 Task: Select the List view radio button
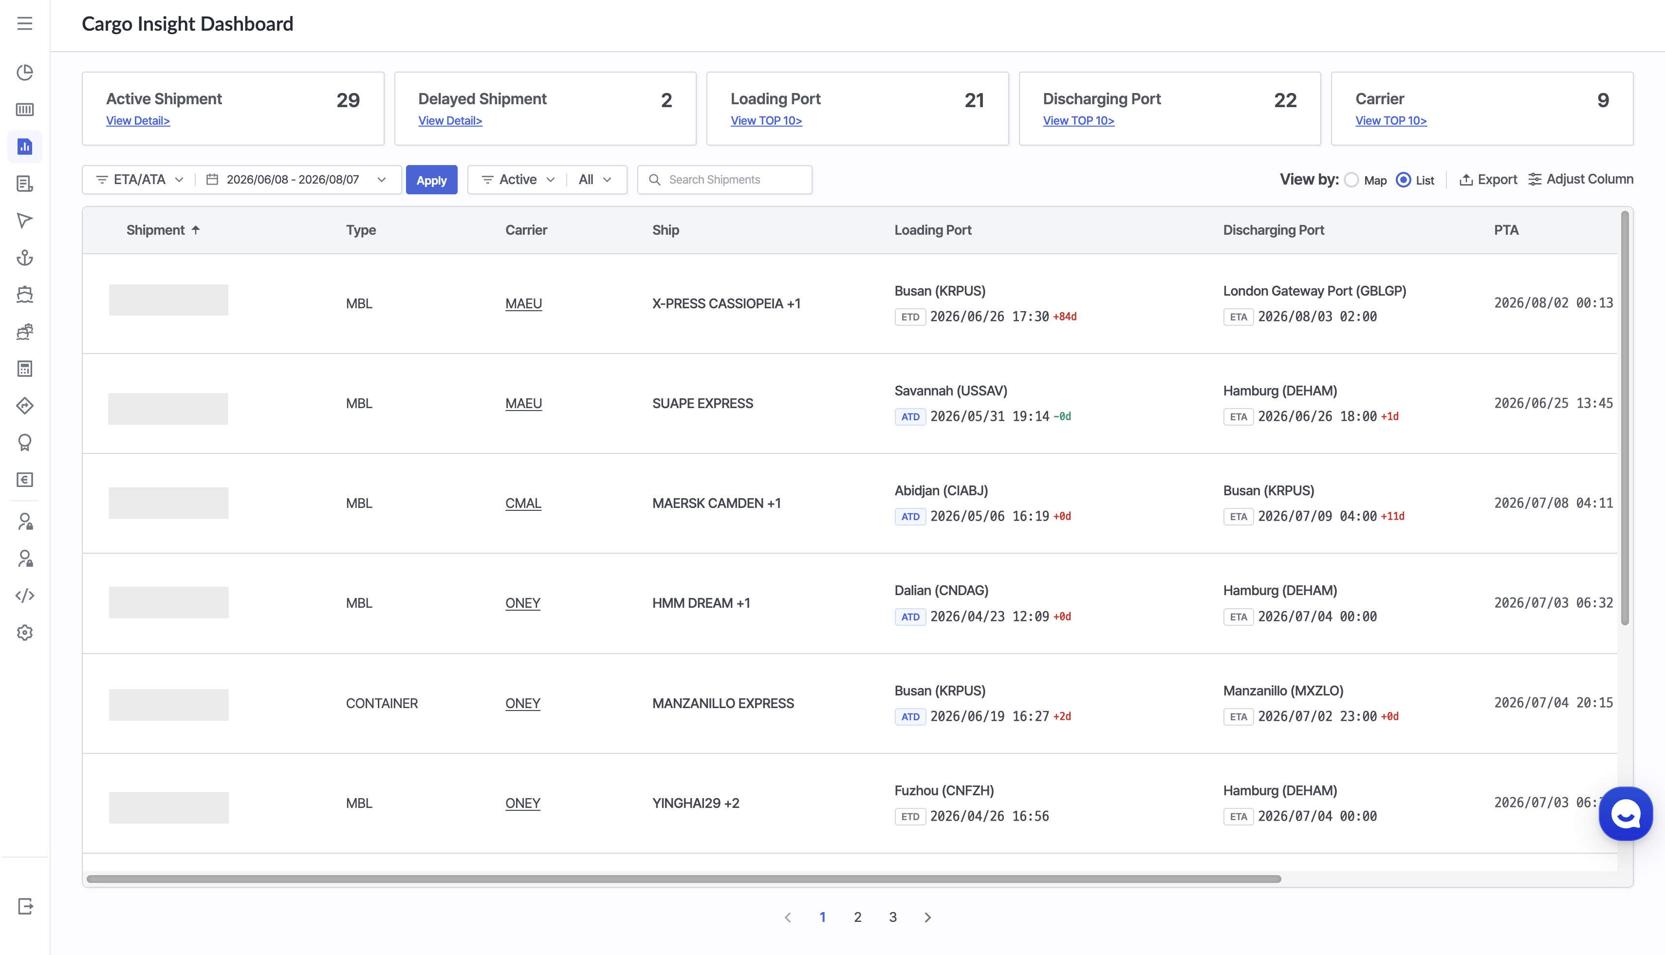click(1404, 180)
